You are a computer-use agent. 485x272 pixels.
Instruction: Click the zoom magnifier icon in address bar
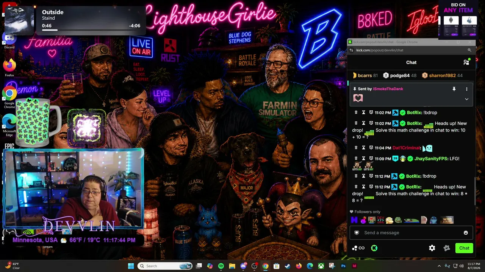[469, 50]
